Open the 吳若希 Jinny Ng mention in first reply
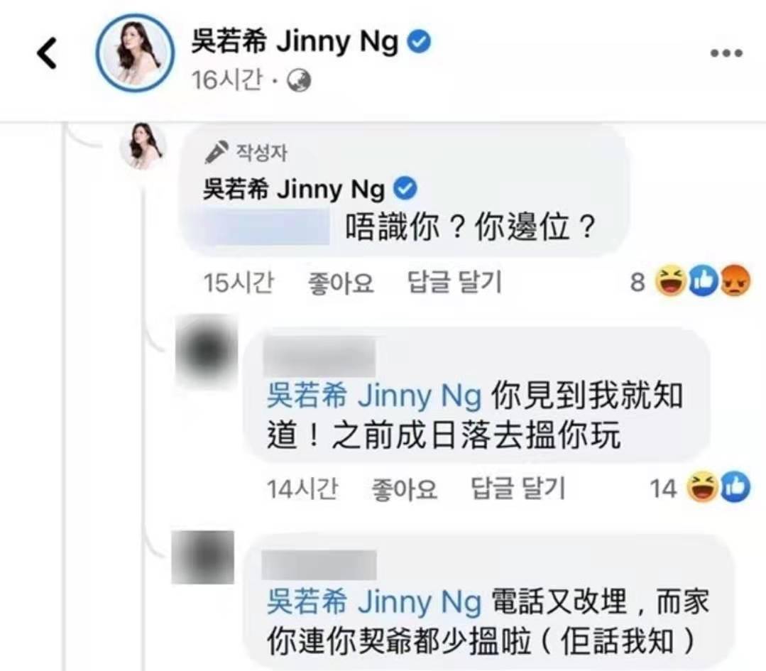This screenshot has height=671, width=766. coord(374,395)
